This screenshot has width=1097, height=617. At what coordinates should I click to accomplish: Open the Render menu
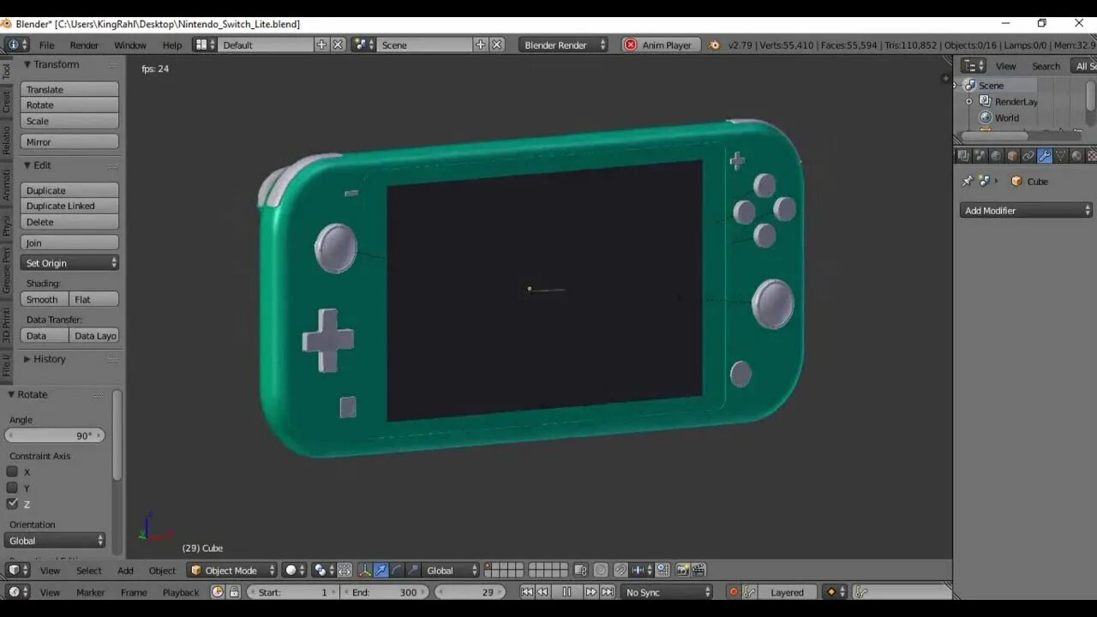pos(84,45)
